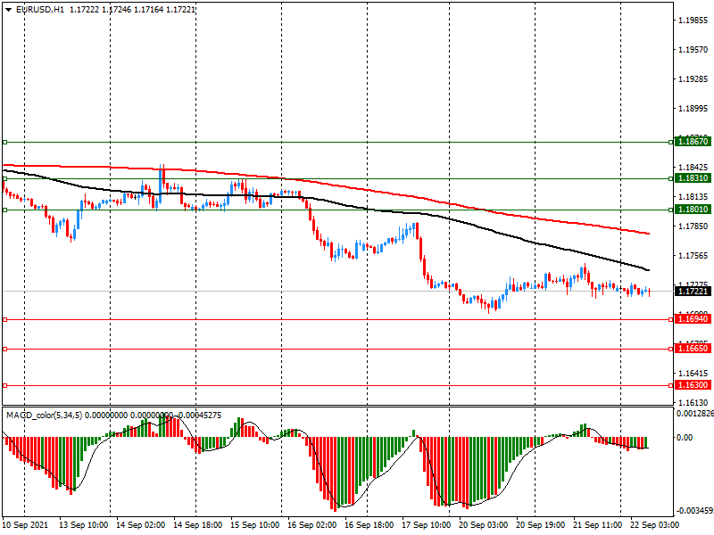Click the 1.18135 price scale value

click(x=693, y=197)
